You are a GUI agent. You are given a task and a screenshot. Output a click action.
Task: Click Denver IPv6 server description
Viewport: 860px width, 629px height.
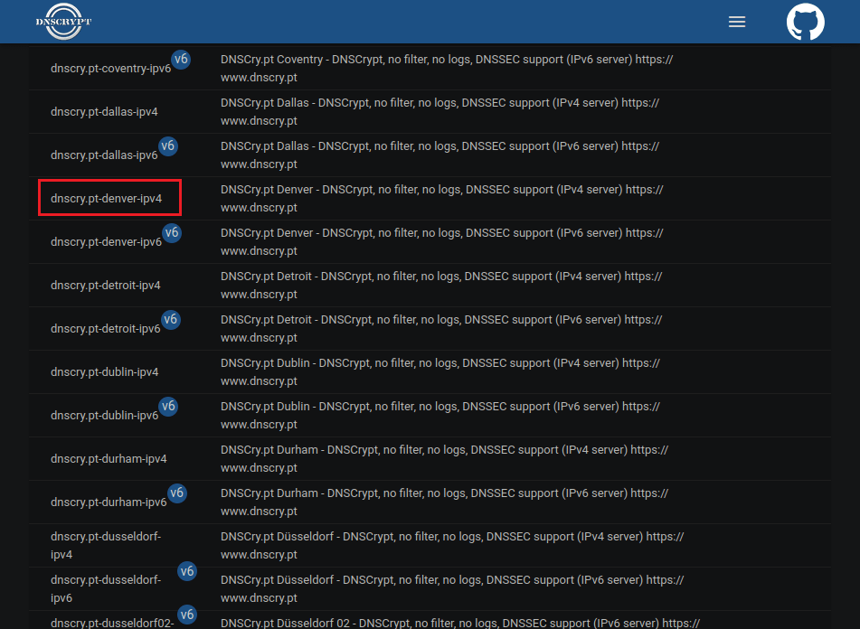[442, 241]
